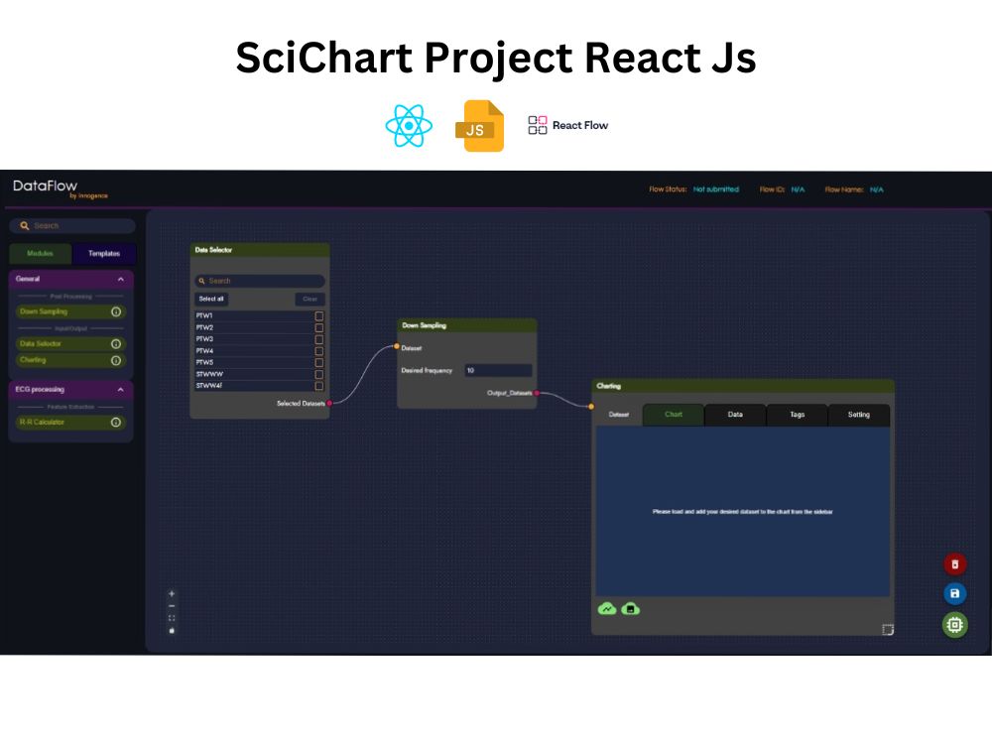Image resolution: width=992 pixels, height=744 pixels.
Task: Check the PTW1 dataset checkbox
Action: 318,316
